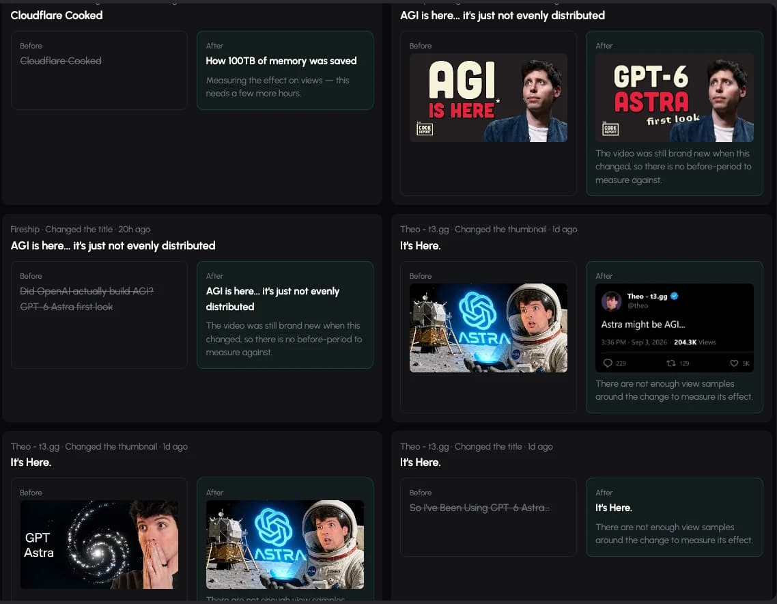Click the 'After' label above 'How 100TB of memory was saved'
The width and height of the screenshot is (777, 604).
tap(214, 46)
